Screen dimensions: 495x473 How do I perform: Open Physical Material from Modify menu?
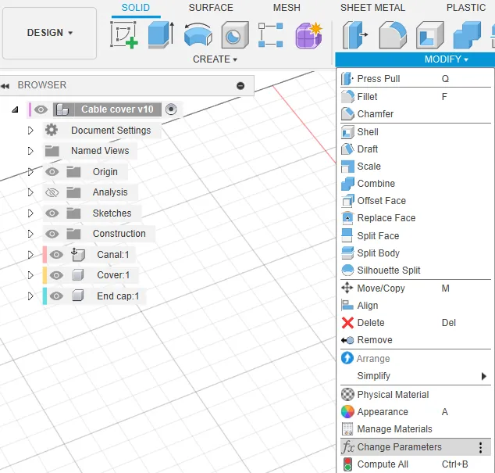[x=415, y=395]
